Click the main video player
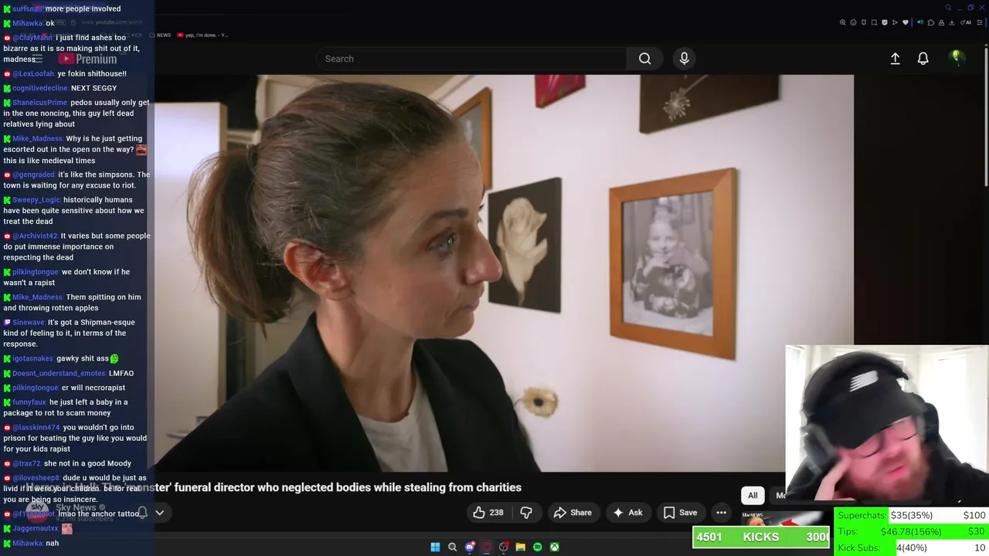The width and height of the screenshot is (989, 556). 504,273
